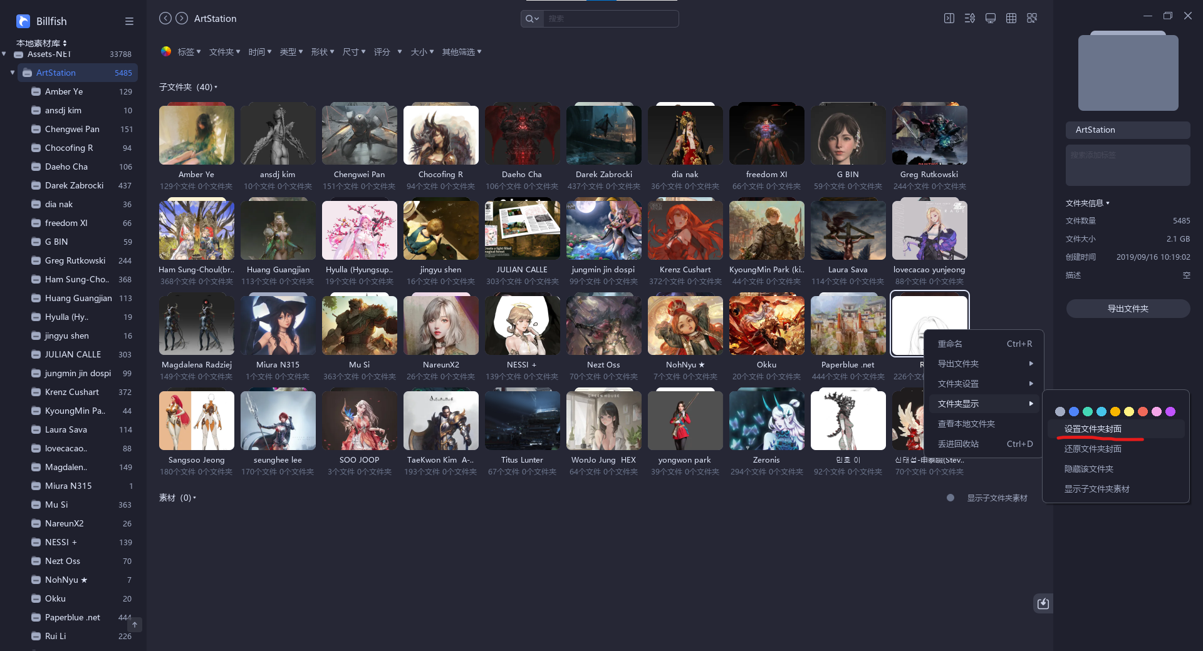This screenshot has width=1203, height=651.
Task: Pick the orange folder color swatch
Action: coord(1115,411)
